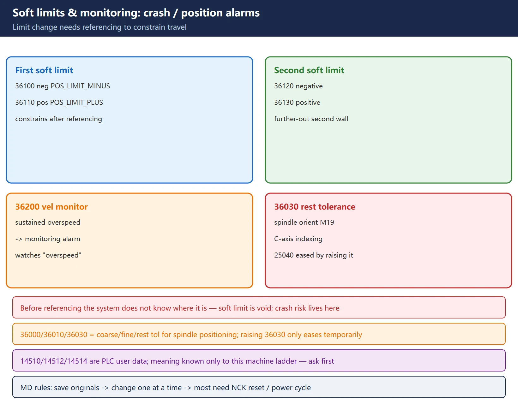Click the 'Second soft limit' heading
The image size is (518, 404).
tap(309, 70)
